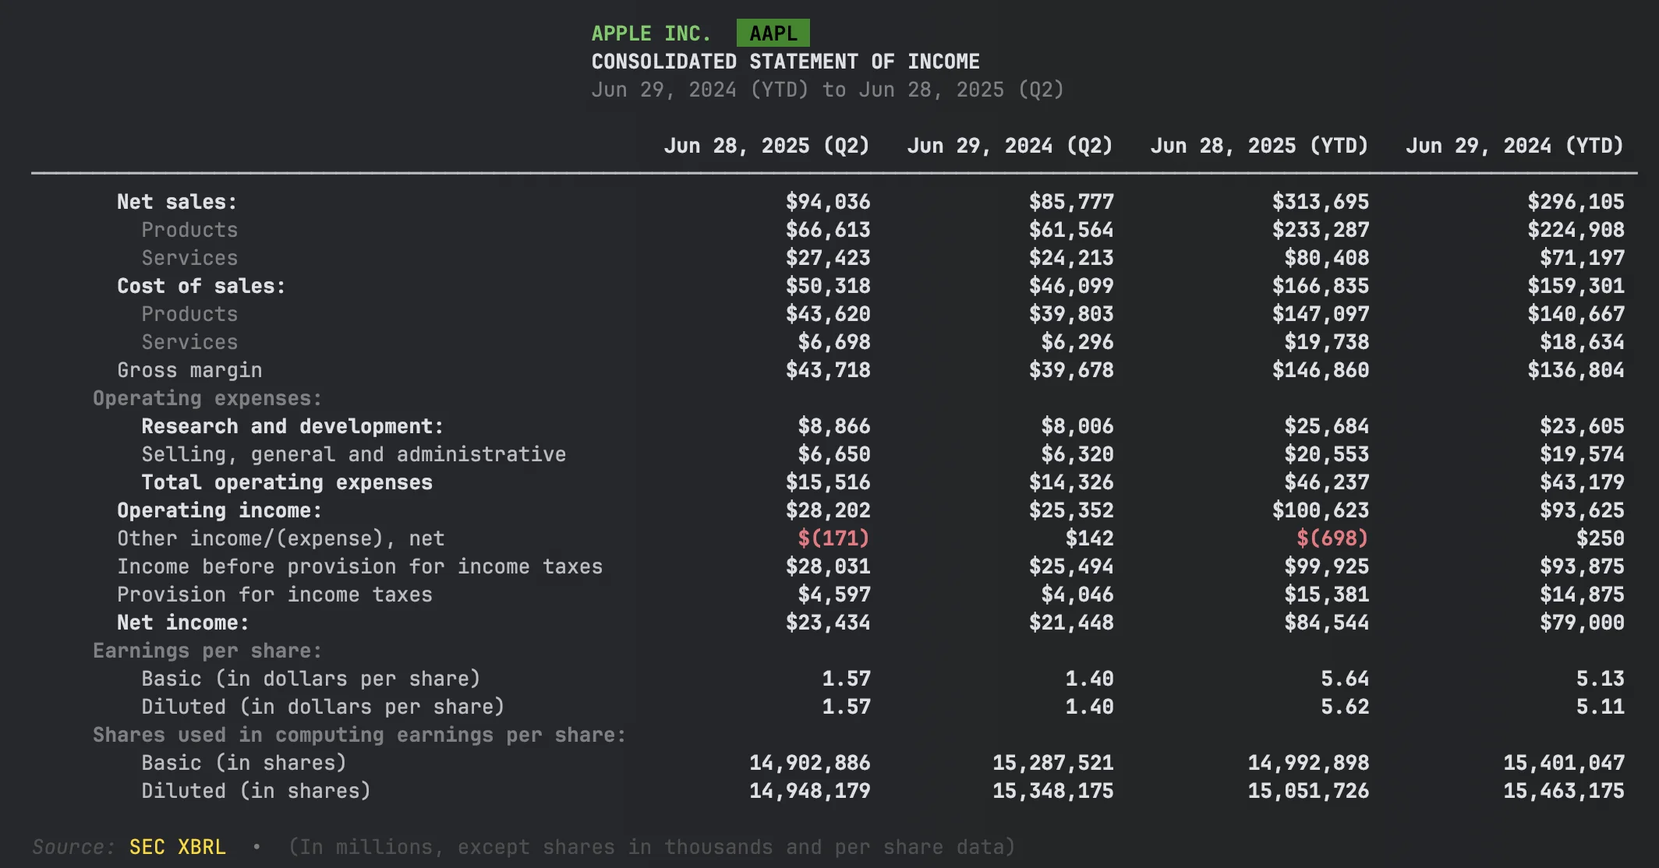Click the Jun 29, 2024 (Q2) column header
This screenshot has height=868, width=1659.
tap(1010, 146)
